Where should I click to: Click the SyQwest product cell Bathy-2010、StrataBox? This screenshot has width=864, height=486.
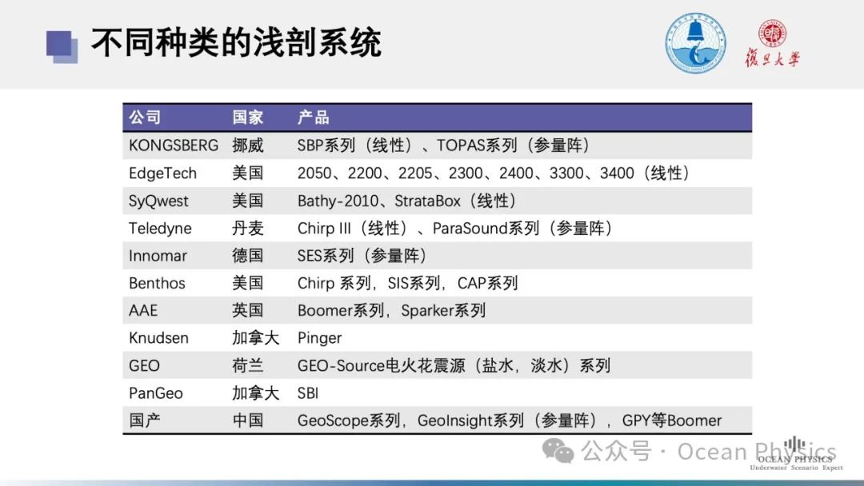click(x=406, y=201)
